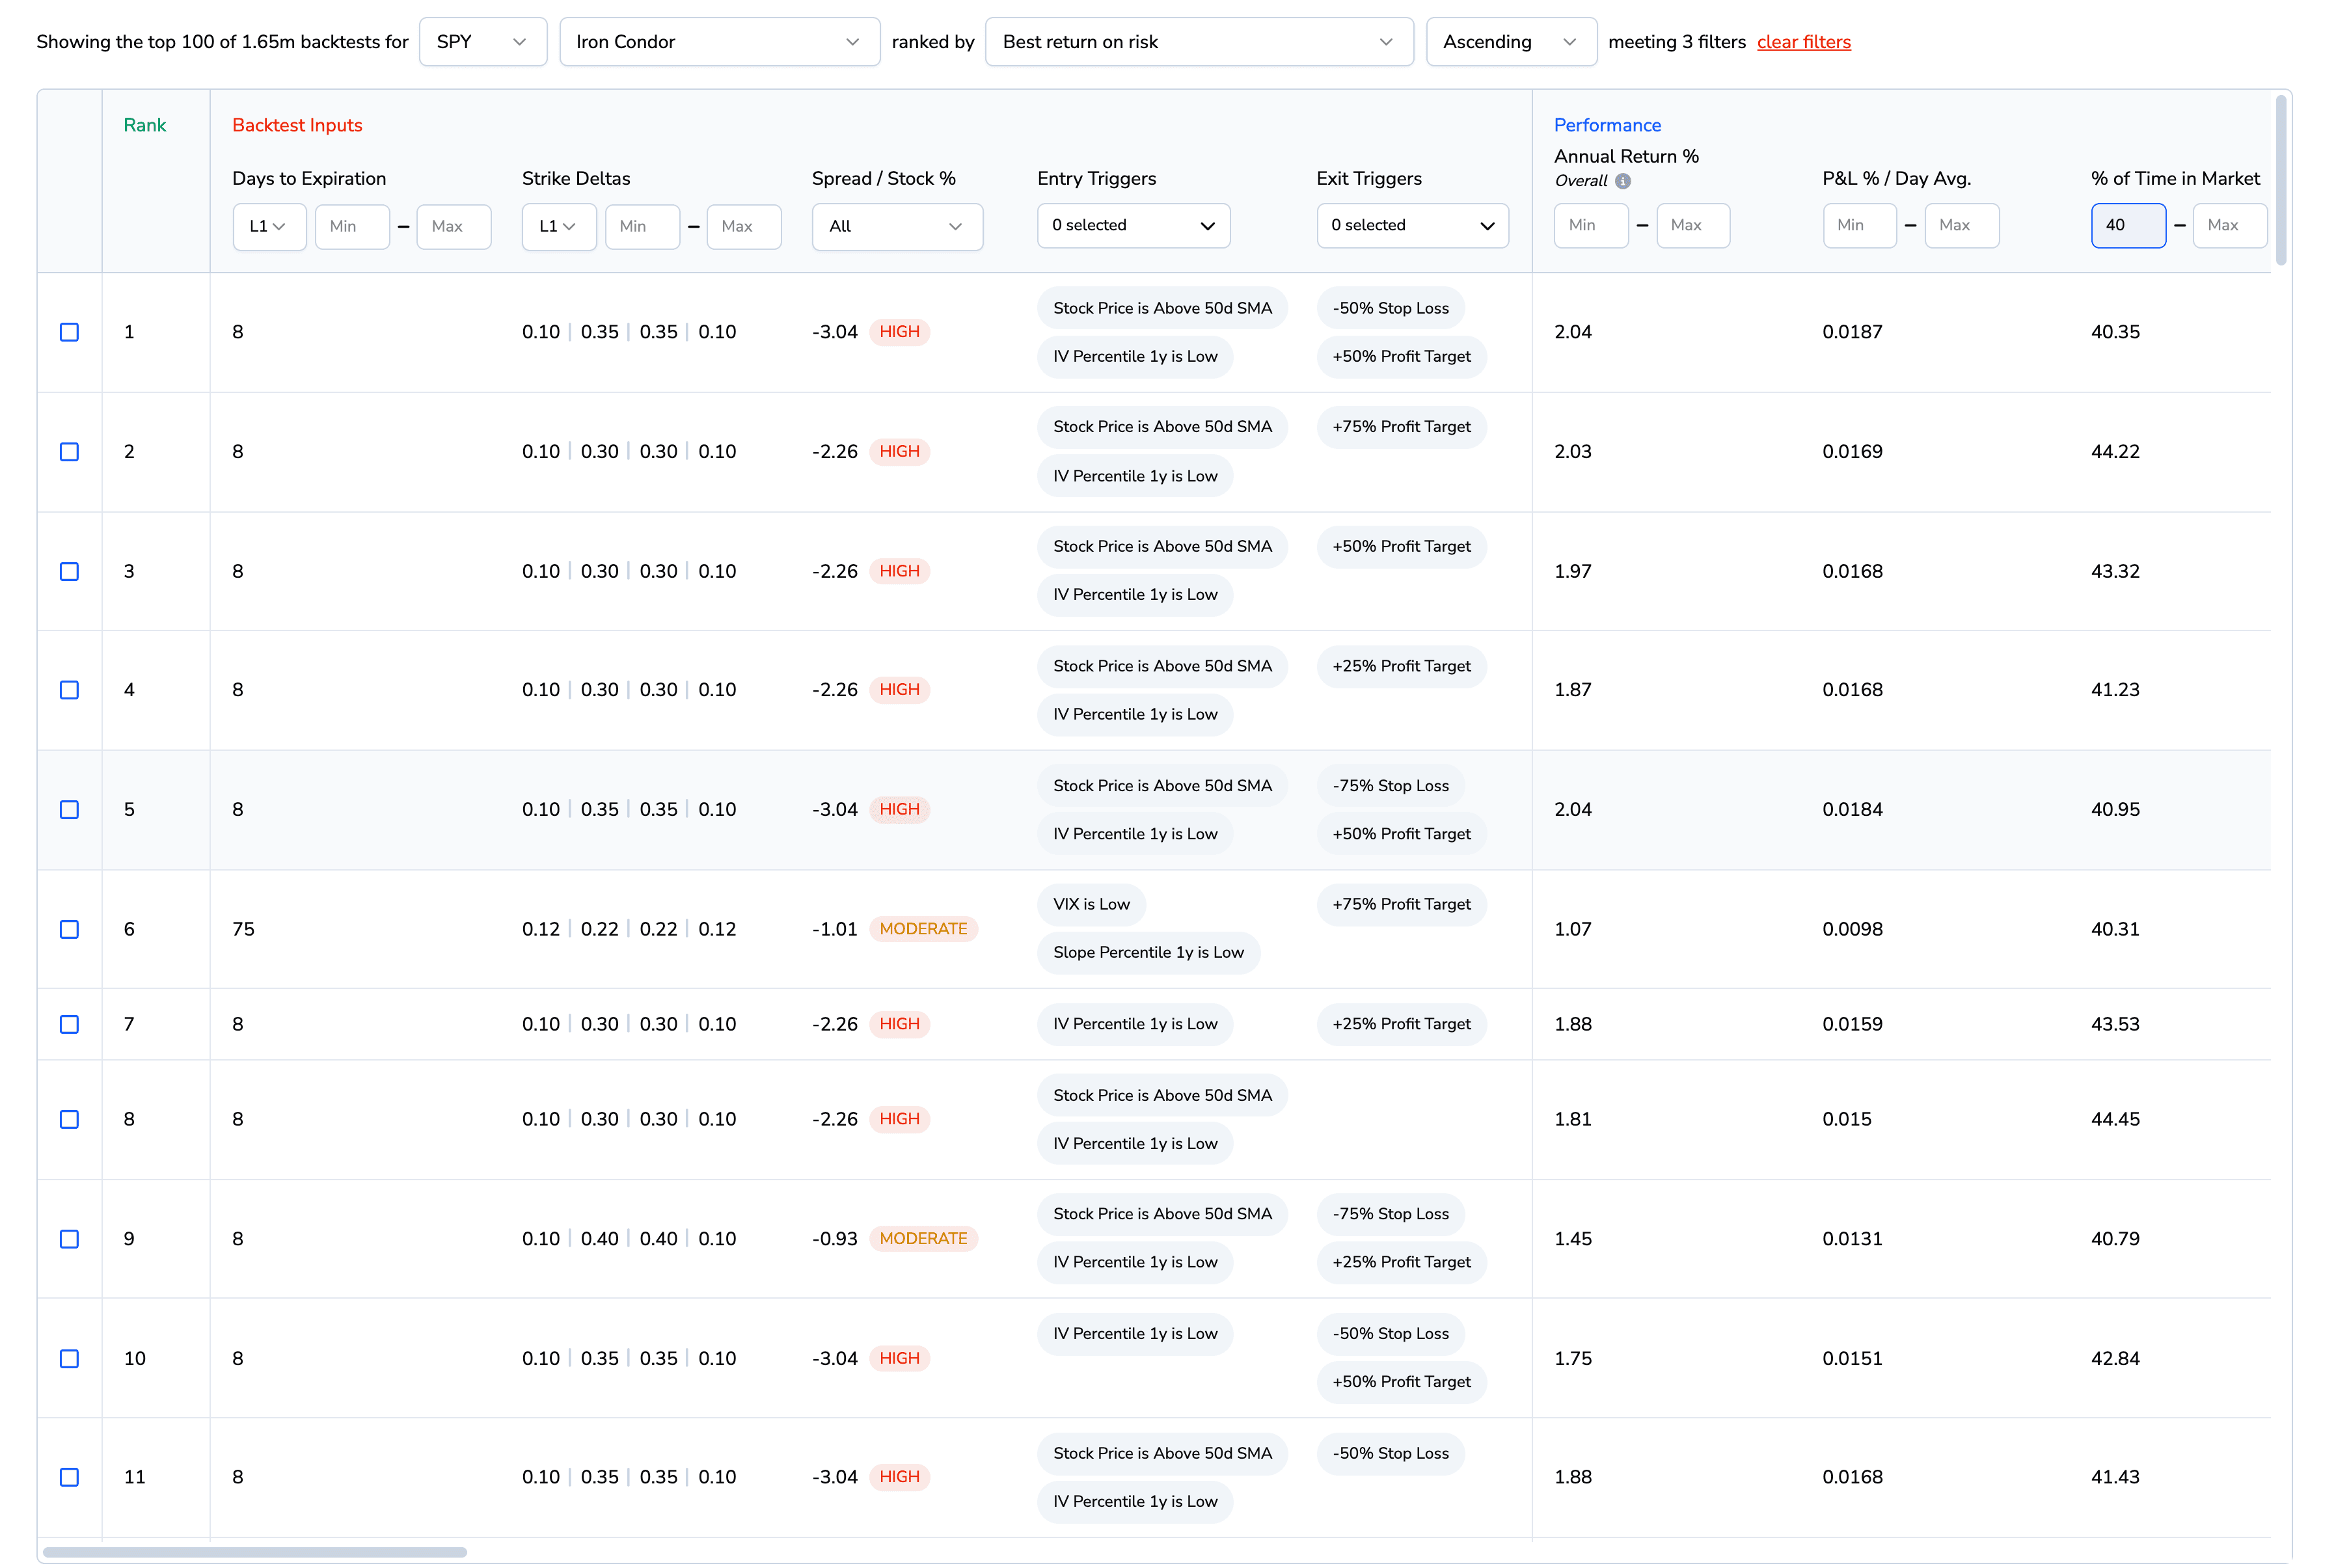Open the Iron Condor strategy dropdown
This screenshot has width=2336, height=1568.
pyautogui.click(x=719, y=42)
